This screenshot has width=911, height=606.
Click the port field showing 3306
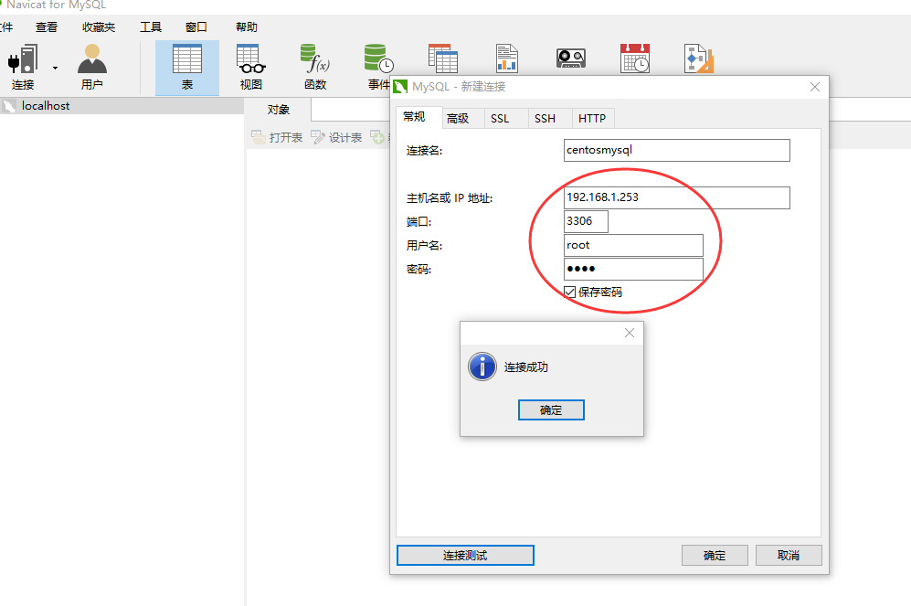tap(586, 221)
